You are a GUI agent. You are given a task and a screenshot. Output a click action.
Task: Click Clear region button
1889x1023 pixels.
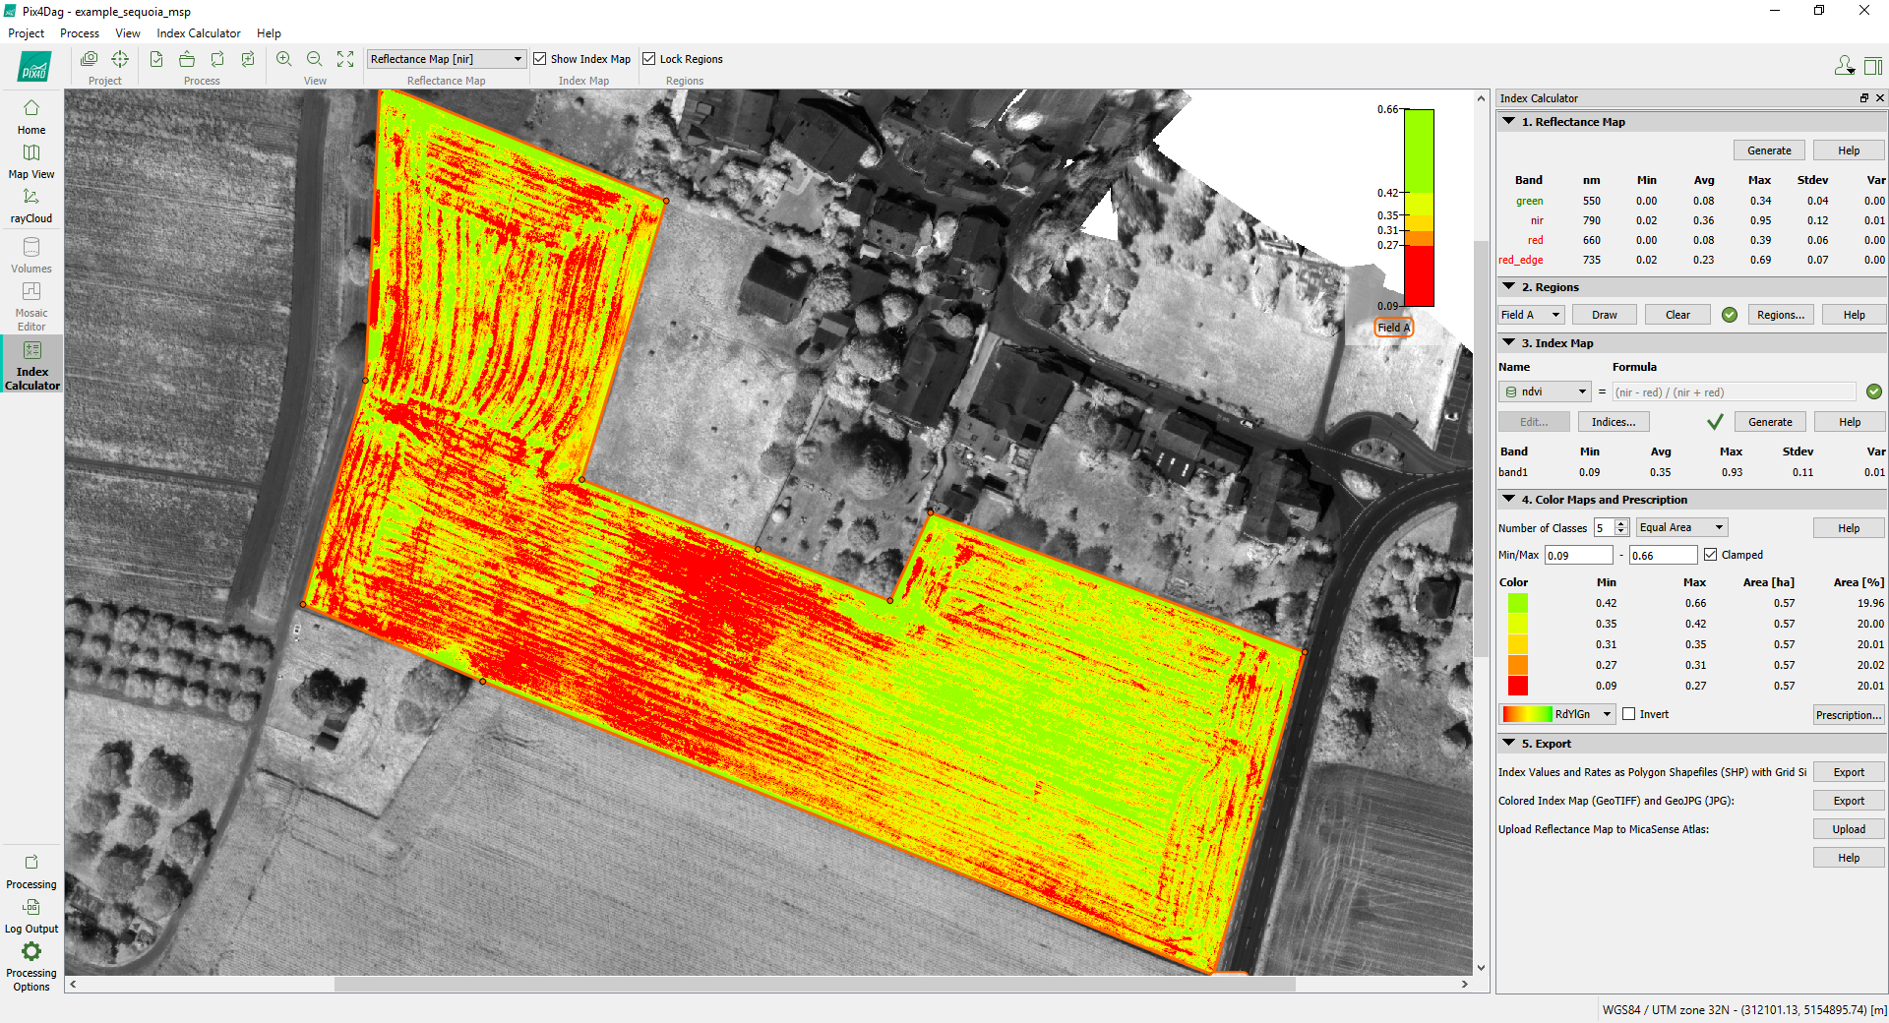1677,315
